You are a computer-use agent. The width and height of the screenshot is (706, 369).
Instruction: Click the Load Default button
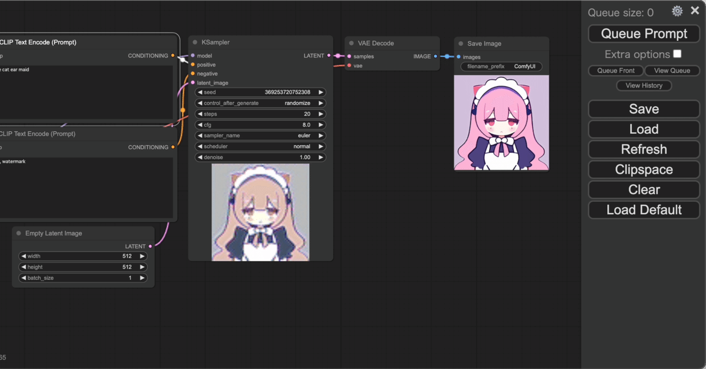pos(644,209)
